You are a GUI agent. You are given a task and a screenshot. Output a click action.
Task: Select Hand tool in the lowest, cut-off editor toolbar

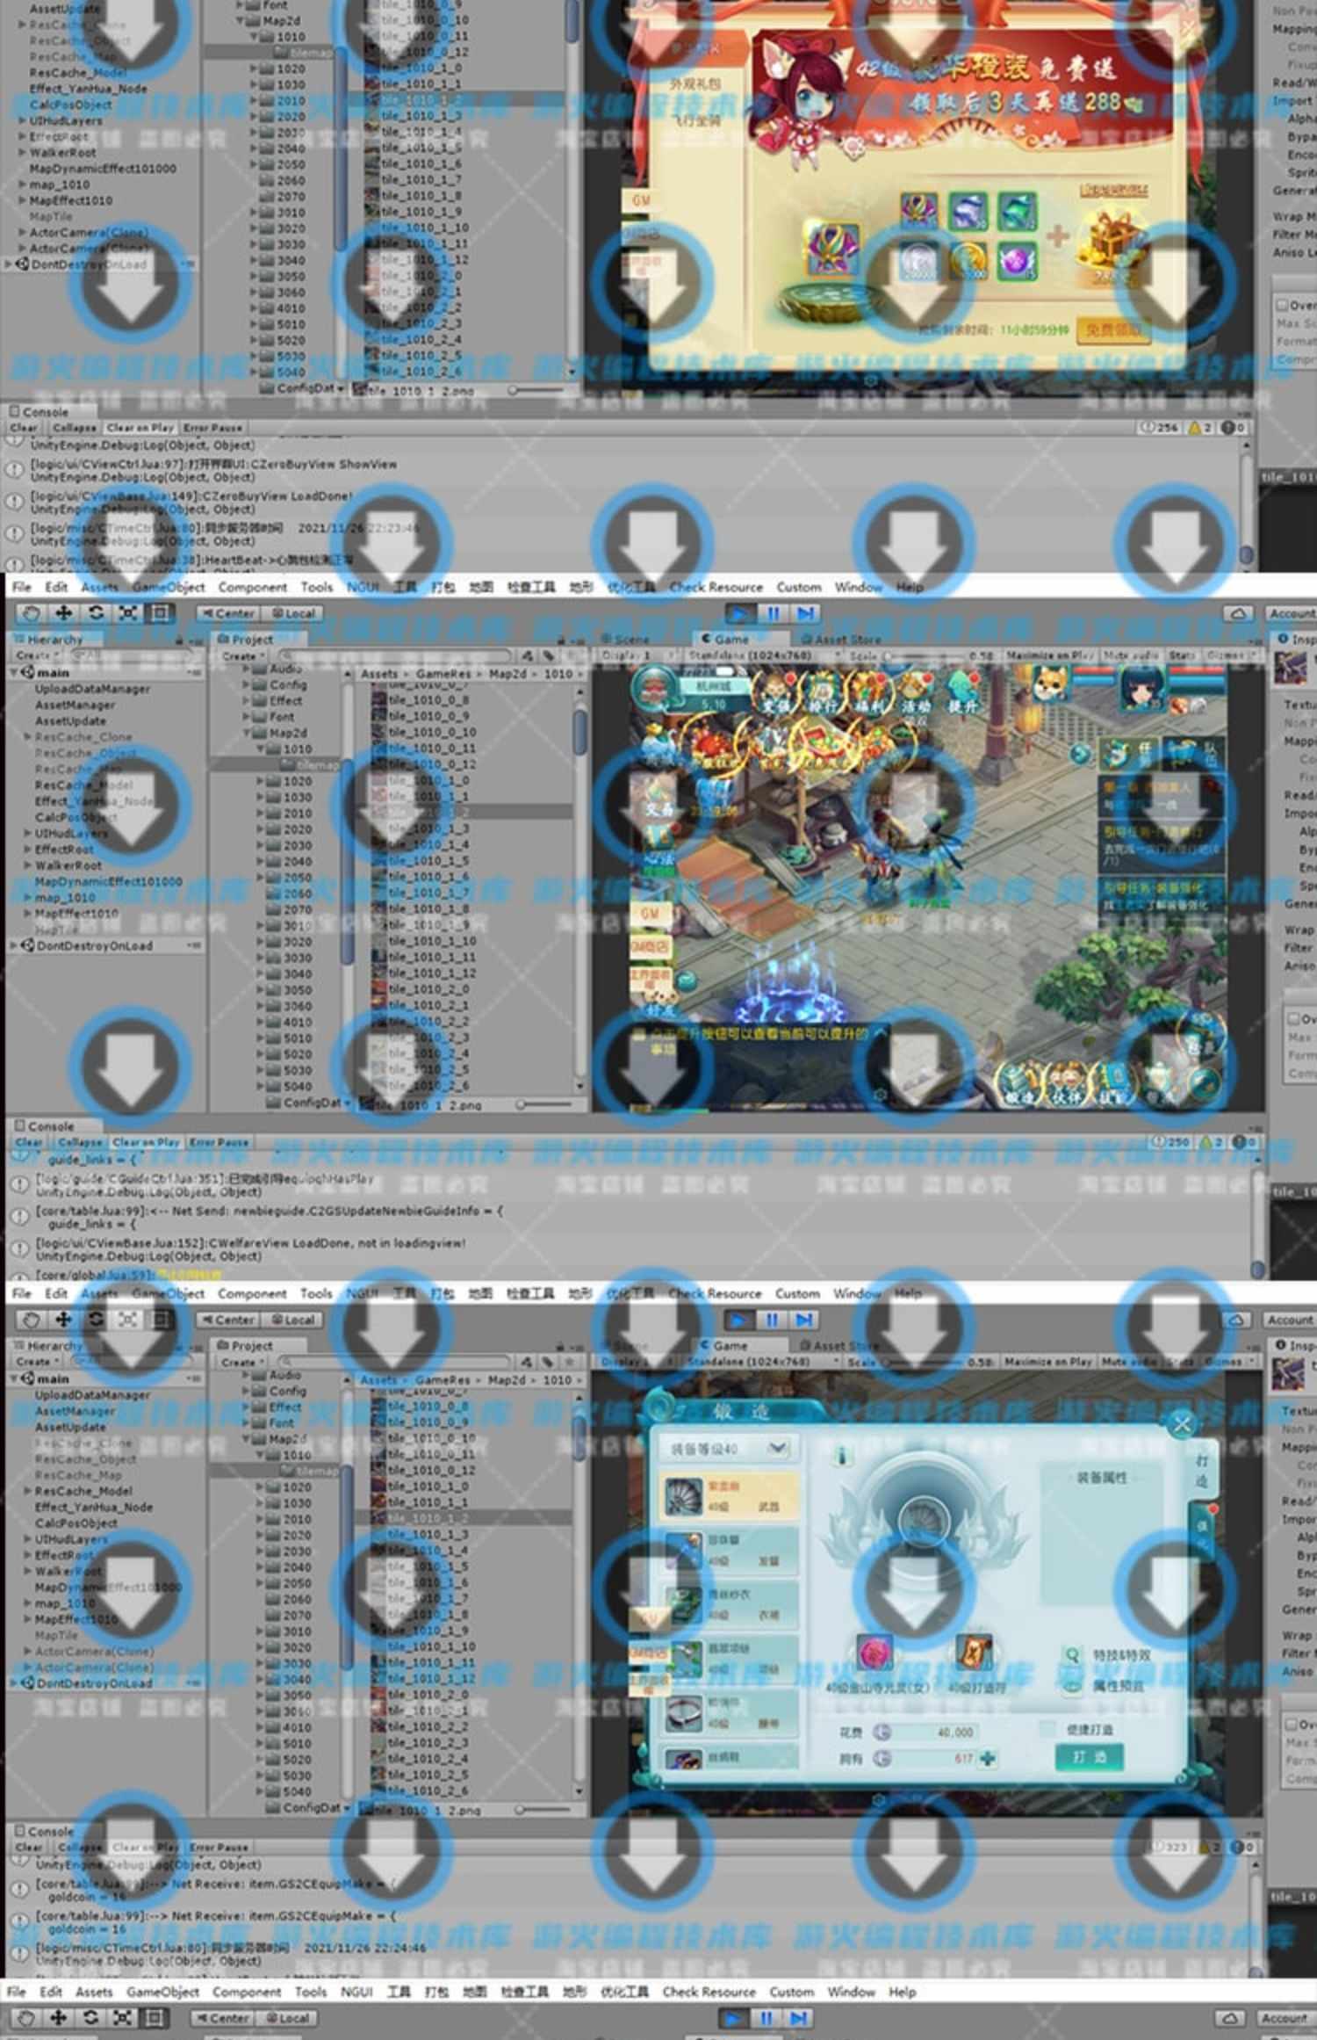[x=26, y=2018]
